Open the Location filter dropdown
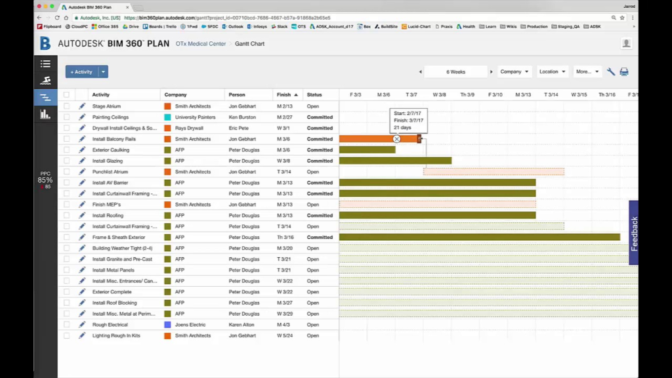Screen dimensions: 672x378 click(x=552, y=72)
